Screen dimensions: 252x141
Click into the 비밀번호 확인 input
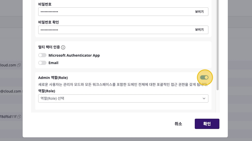[x=113, y=30]
